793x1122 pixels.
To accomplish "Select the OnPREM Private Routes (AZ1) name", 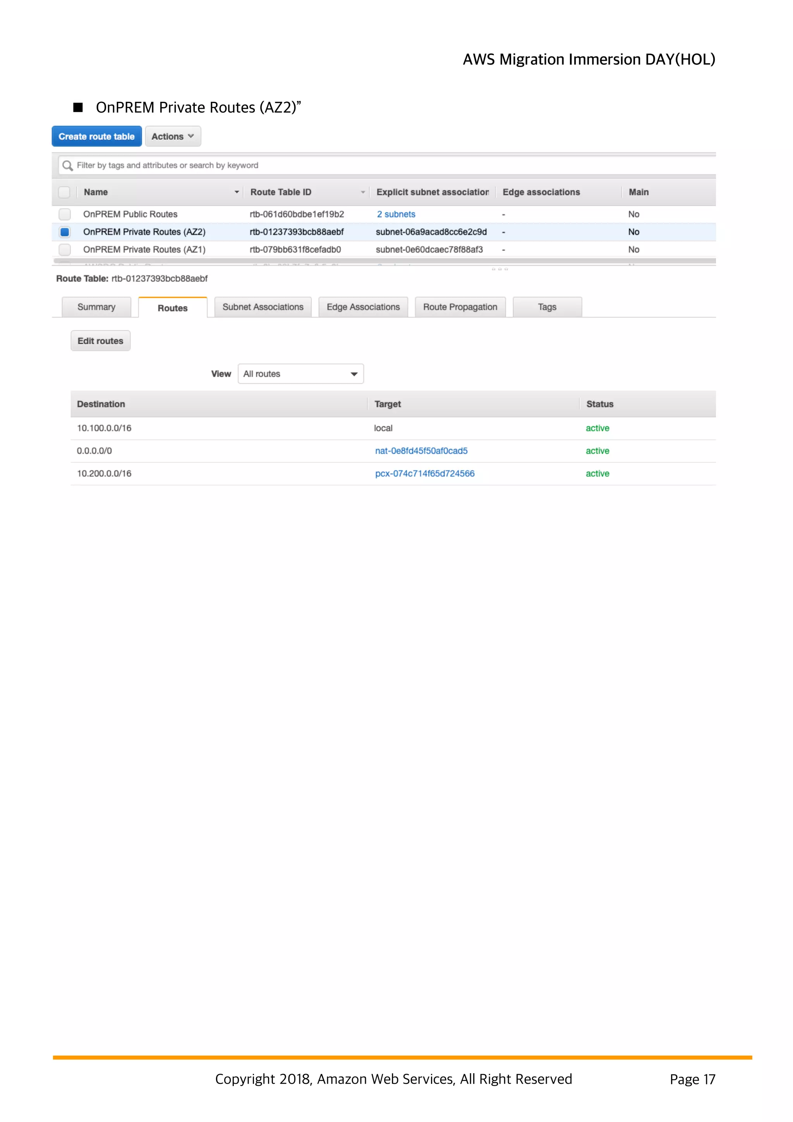I will click(144, 249).
